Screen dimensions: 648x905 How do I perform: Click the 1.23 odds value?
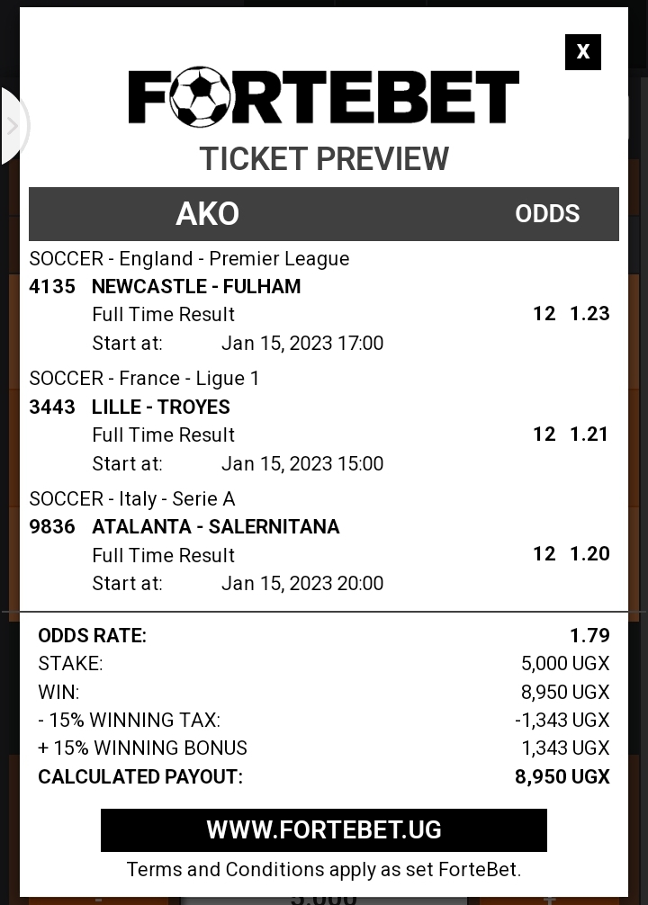[x=589, y=313]
